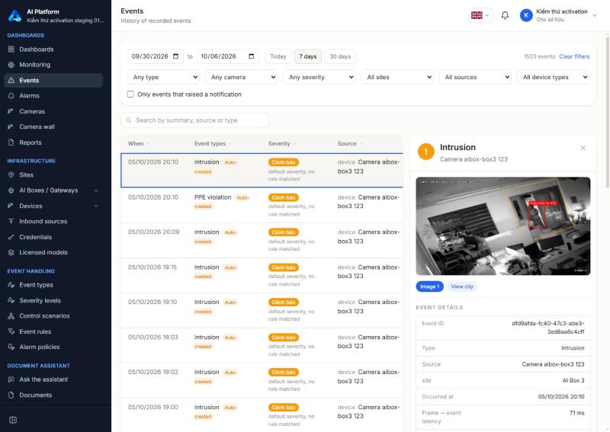Click the user avatar K icon
This screenshot has width=610, height=432.
pos(526,15)
